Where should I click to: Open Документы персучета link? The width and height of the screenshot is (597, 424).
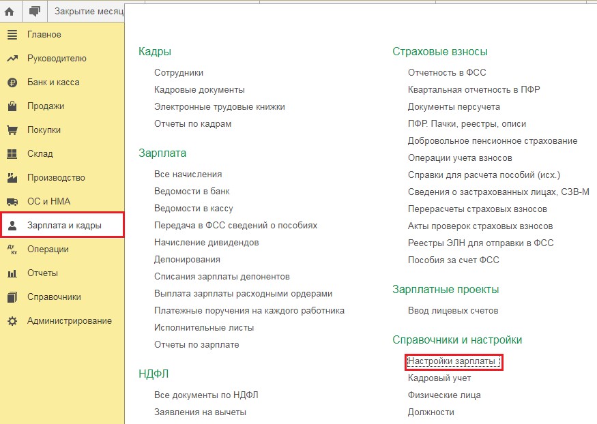point(454,107)
